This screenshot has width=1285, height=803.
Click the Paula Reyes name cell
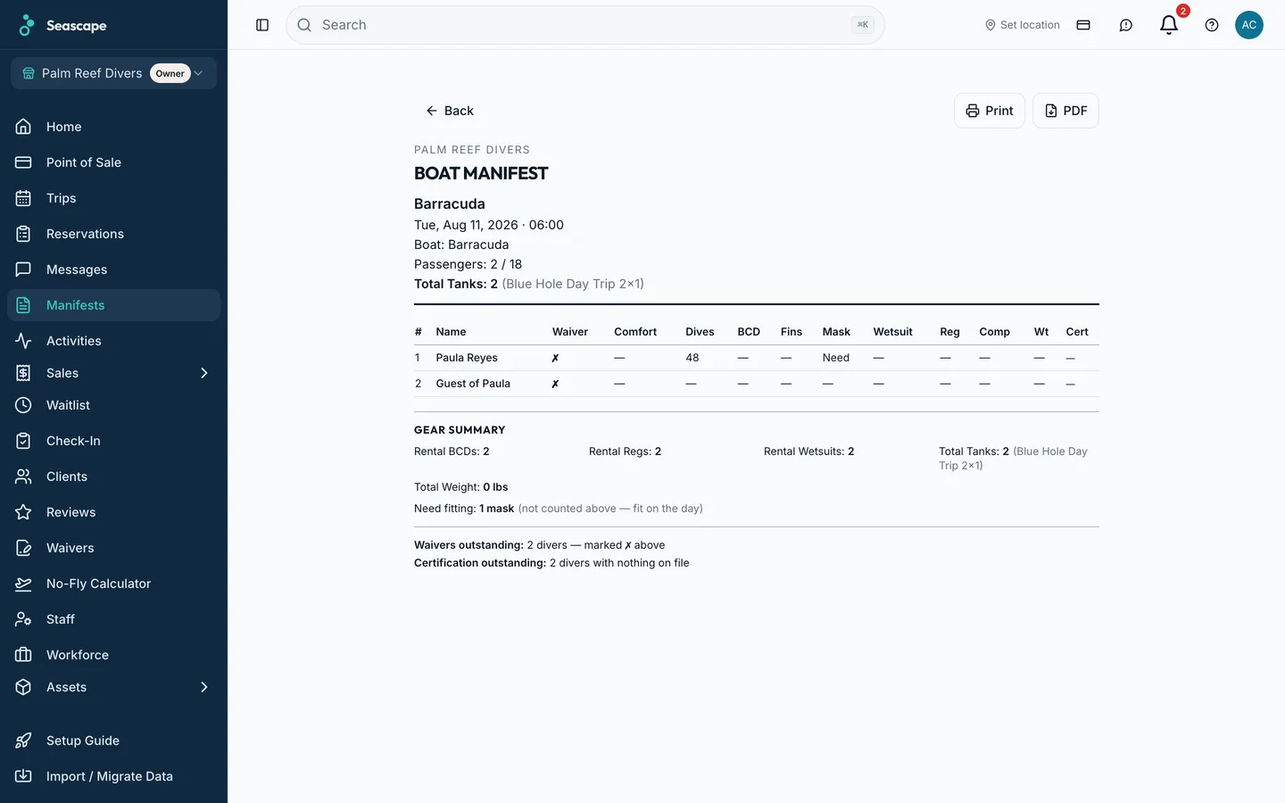pos(467,358)
